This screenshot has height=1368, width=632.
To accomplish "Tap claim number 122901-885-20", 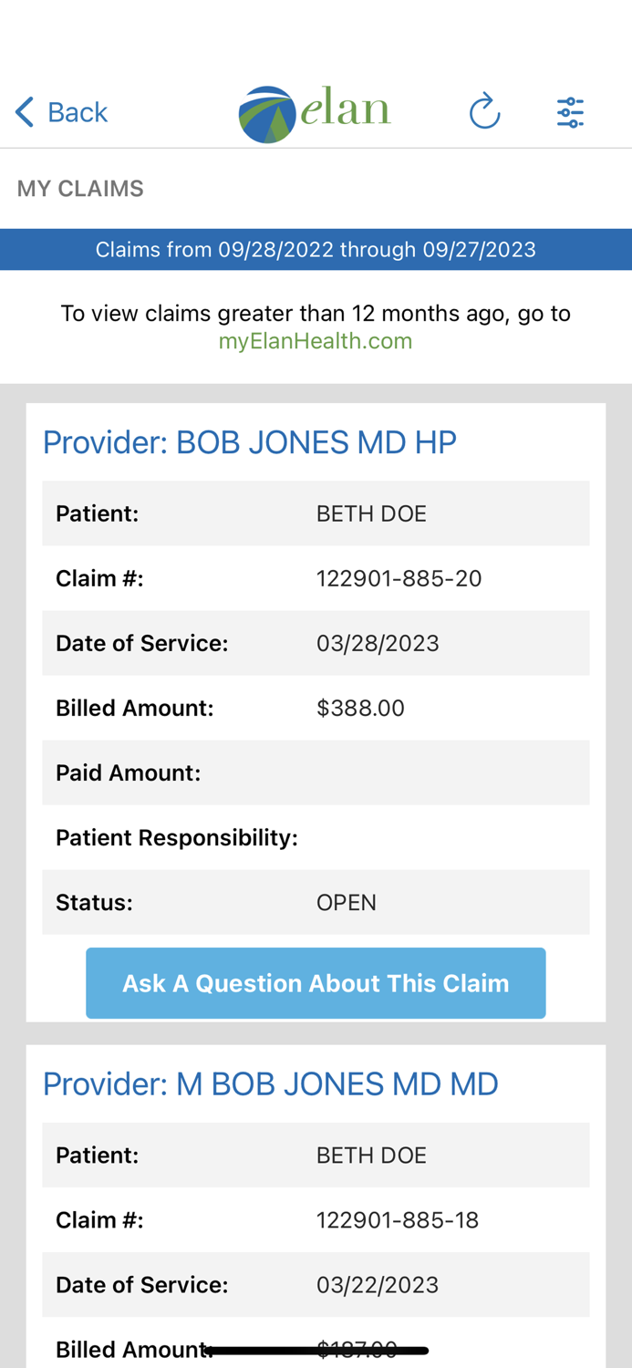I will pyautogui.click(x=399, y=577).
